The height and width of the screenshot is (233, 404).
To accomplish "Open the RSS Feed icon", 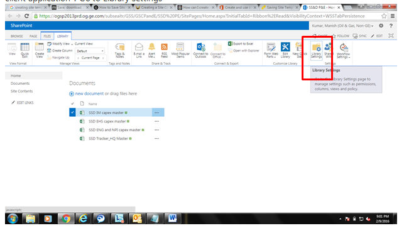I will tap(164, 50).
